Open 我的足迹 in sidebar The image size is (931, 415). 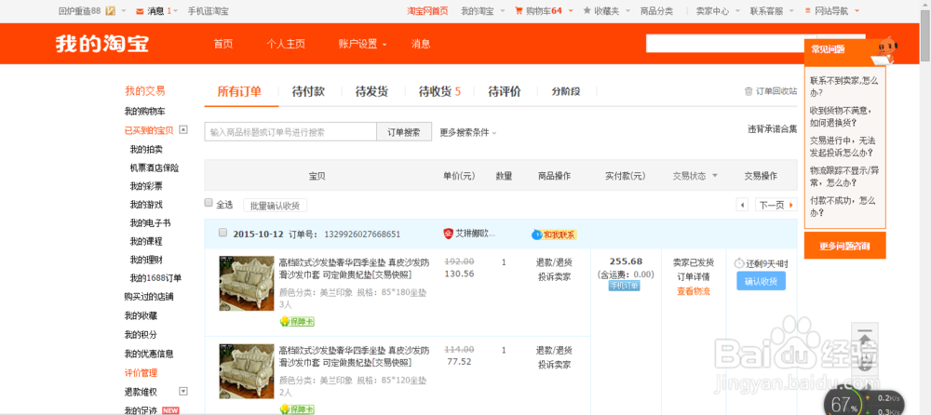[x=141, y=410]
